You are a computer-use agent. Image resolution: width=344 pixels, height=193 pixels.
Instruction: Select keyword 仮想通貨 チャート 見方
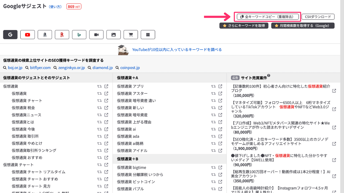click(x=31, y=186)
